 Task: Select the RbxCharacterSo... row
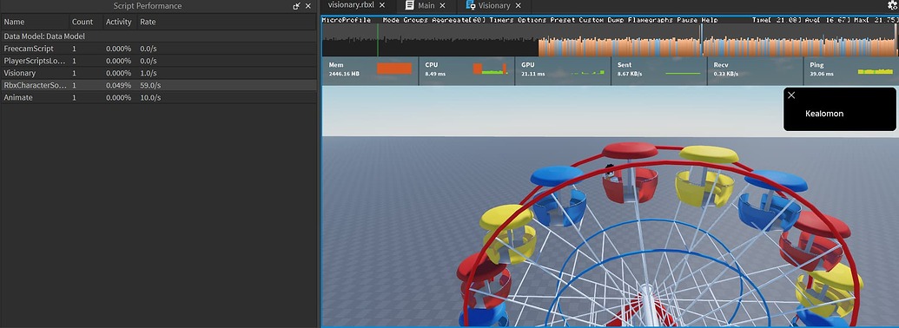(x=158, y=85)
